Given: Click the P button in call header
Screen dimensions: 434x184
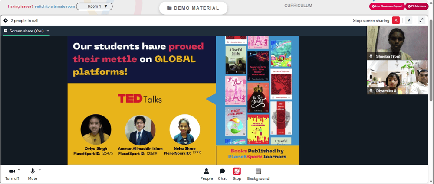Looking at the screenshot, I should 408,20.
